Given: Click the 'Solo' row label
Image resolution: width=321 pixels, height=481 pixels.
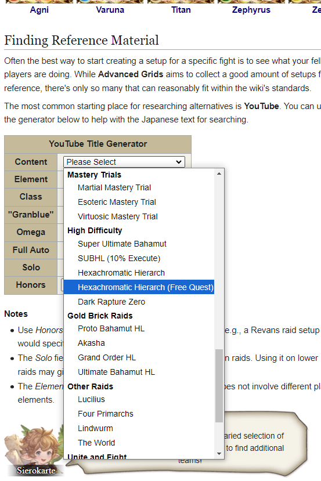Looking at the screenshot, I should (31, 267).
